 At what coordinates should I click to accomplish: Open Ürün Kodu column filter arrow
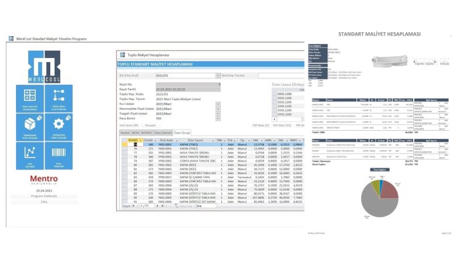coord(177,140)
